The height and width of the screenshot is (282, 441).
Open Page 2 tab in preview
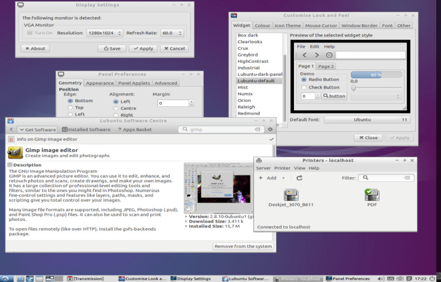[326, 66]
